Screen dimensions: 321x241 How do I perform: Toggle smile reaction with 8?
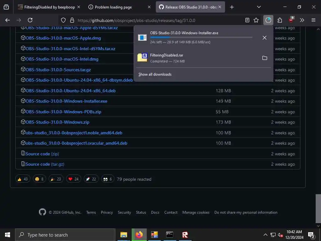[x=39, y=179]
